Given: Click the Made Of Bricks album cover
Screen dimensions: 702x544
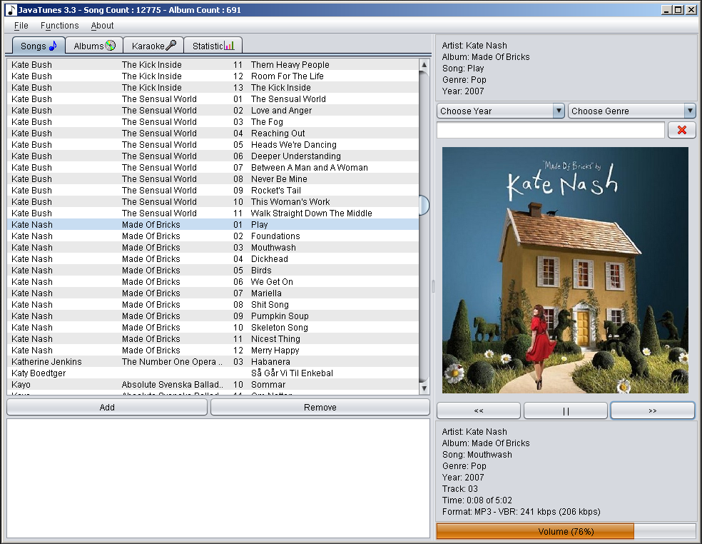Looking at the screenshot, I should [565, 270].
